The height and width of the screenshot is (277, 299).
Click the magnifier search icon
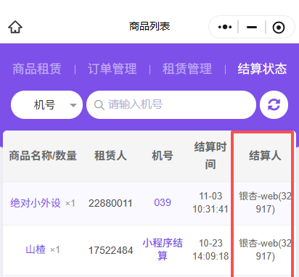(99, 105)
